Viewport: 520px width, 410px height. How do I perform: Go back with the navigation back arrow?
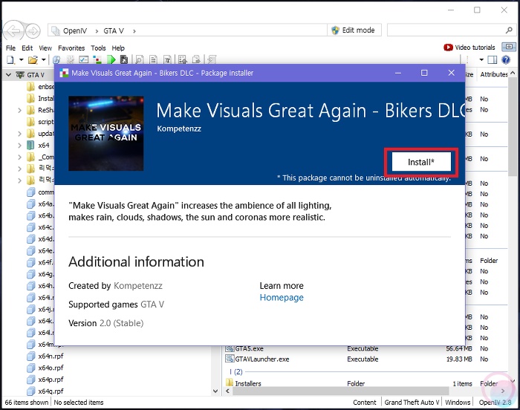[13, 31]
